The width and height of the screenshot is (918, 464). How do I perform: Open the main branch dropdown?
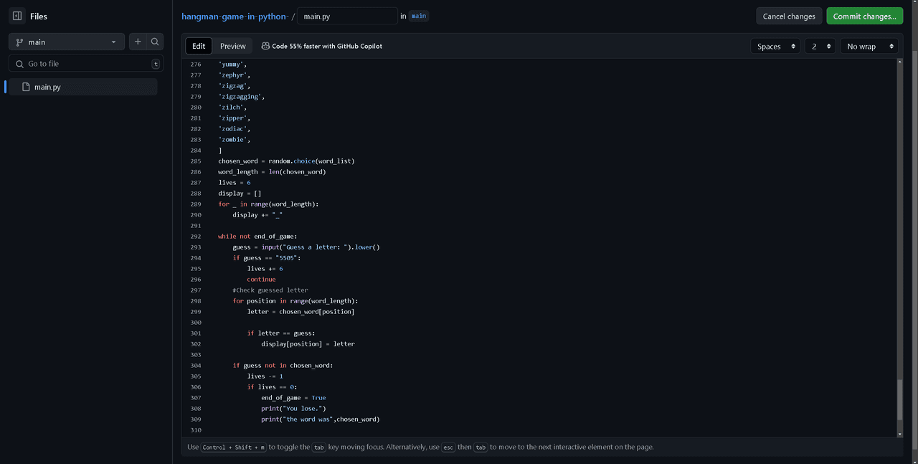tap(67, 42)
